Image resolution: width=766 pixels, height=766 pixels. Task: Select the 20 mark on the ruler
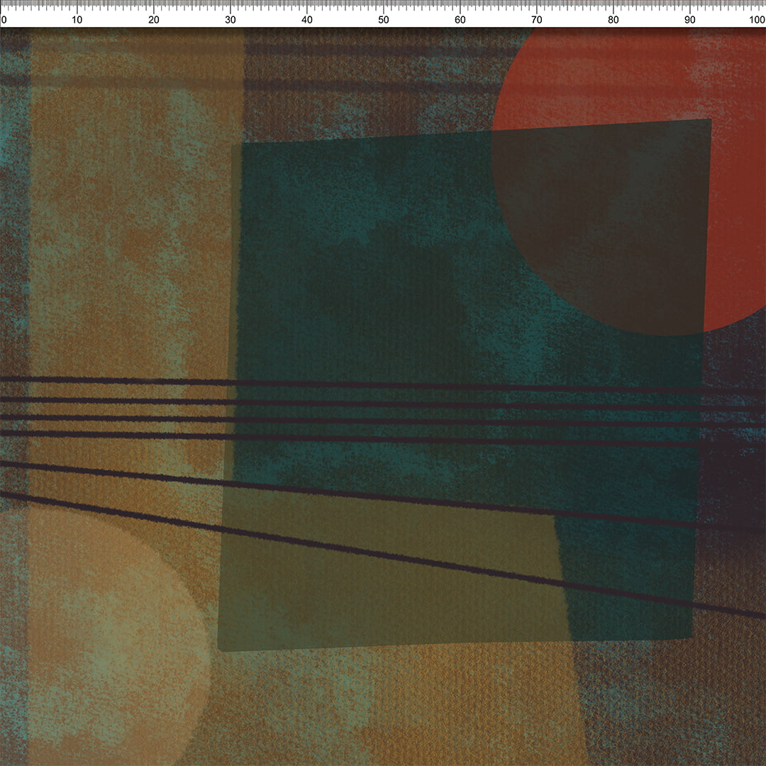(x=154, y=19)
